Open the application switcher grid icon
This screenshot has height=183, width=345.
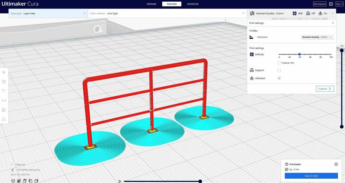(x=331, y=4)
